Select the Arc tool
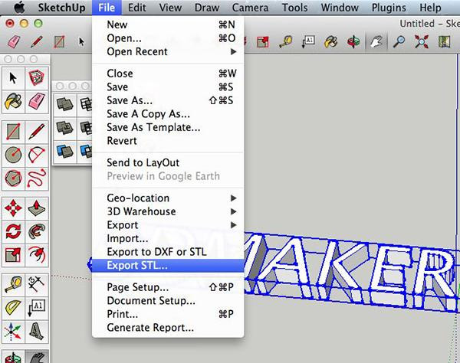 (x=37, y=155)
